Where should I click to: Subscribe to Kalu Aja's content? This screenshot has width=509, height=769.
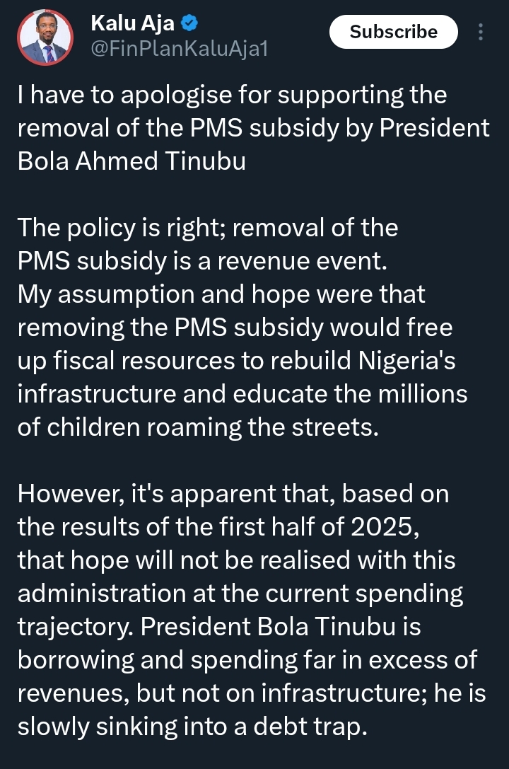(x=393, y=32)
